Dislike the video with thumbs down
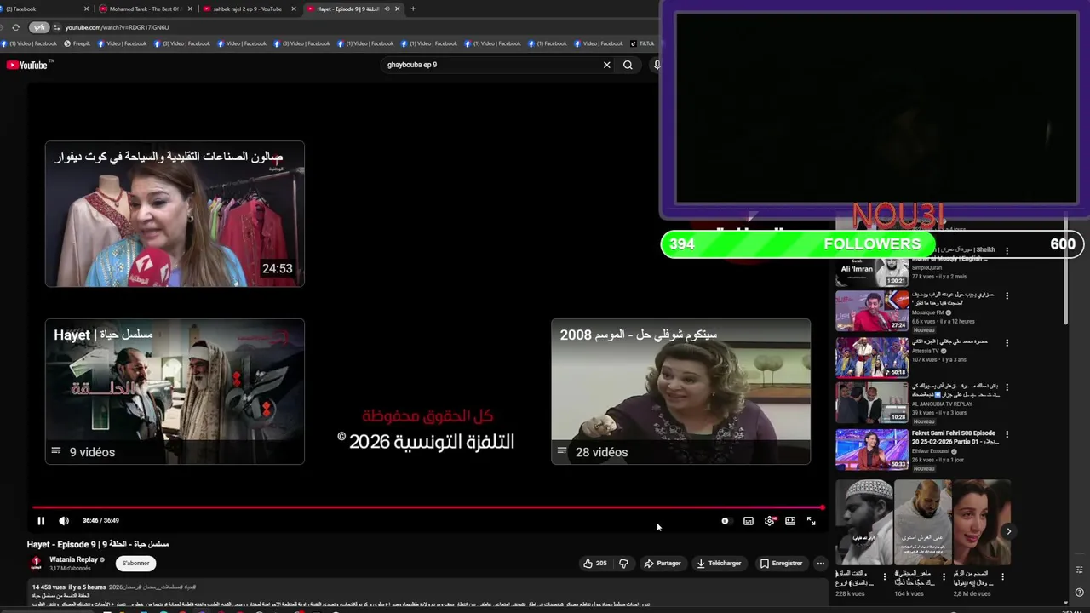The height and width of the screenshot is (613, 1090). tap(623, 564)
